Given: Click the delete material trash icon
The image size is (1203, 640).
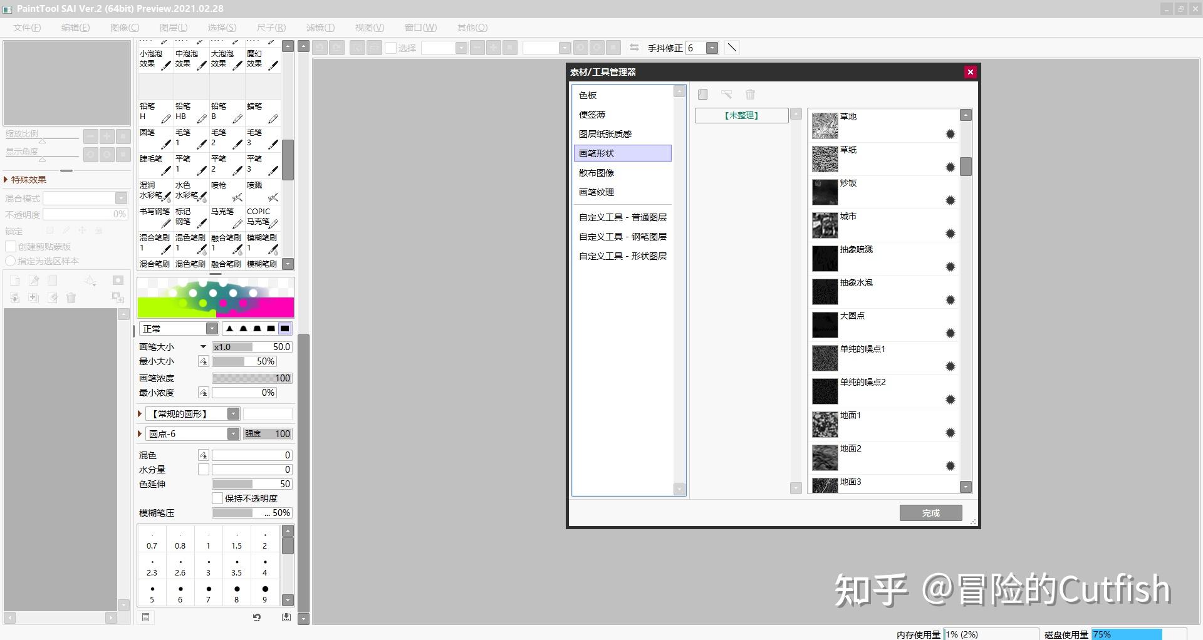Looking at the screenshot, I should pos(750,94).
